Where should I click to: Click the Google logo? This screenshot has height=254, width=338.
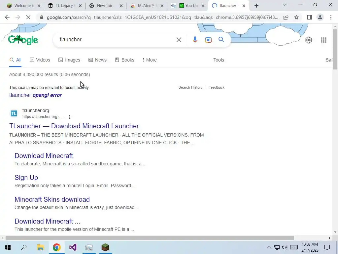pos(23,40)
